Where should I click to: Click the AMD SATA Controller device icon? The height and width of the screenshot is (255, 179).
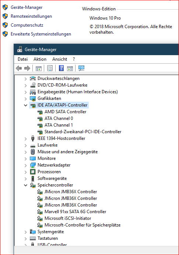(40, 112)
